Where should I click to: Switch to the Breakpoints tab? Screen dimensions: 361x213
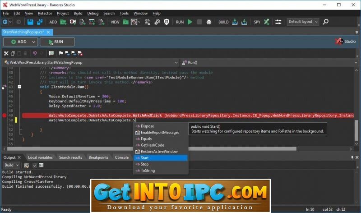coord(98,157)
